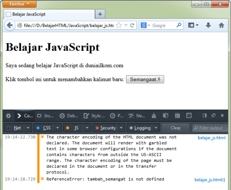Image resolution: width=231 pixels, height=190 pixels.
Task: Clear the console output
Action: pos(176,128)
